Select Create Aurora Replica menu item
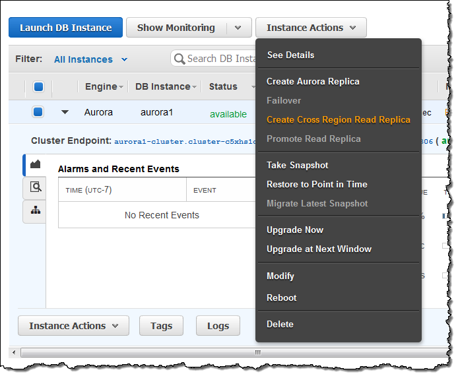The height and width of the screenshot is (376, 458). 313,81
